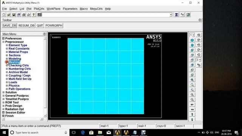Open the File menu

[x=5, y=9]
